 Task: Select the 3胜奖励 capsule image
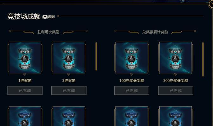(69, 58)
